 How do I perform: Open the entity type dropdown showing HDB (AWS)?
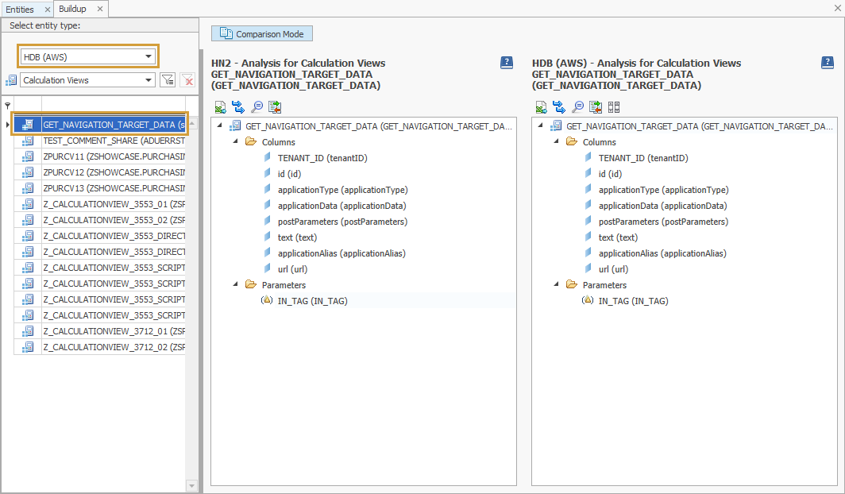(x=147, y=56)
